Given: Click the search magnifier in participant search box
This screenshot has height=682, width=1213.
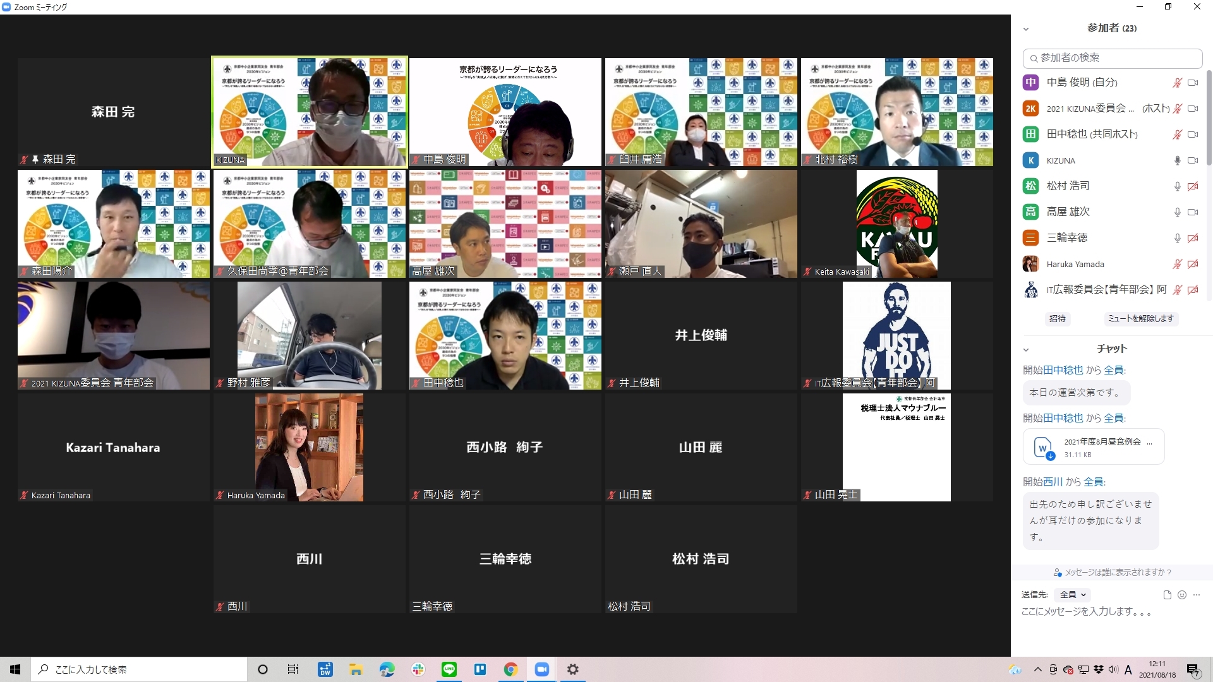Looking at the screenshot, I should (1034, 58).
